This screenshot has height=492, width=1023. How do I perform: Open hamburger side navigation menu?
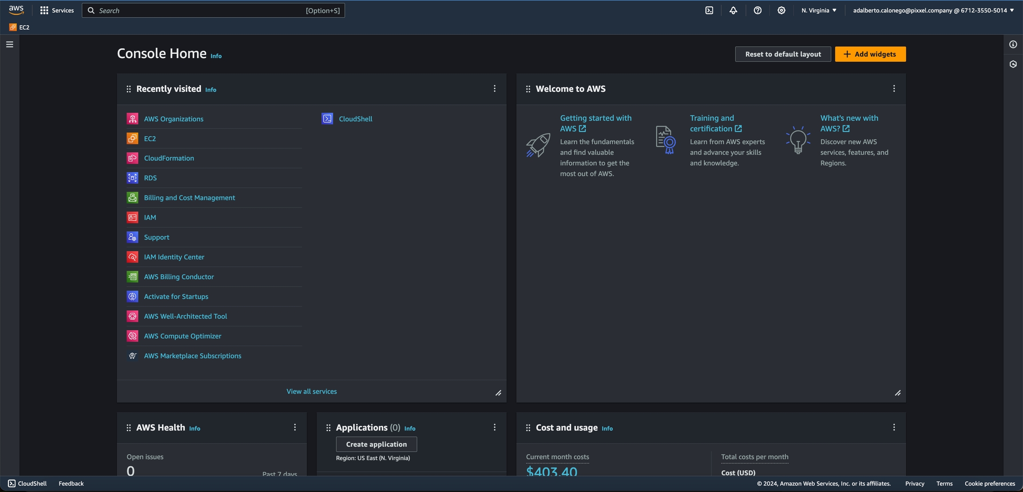(x=10, y=44)
